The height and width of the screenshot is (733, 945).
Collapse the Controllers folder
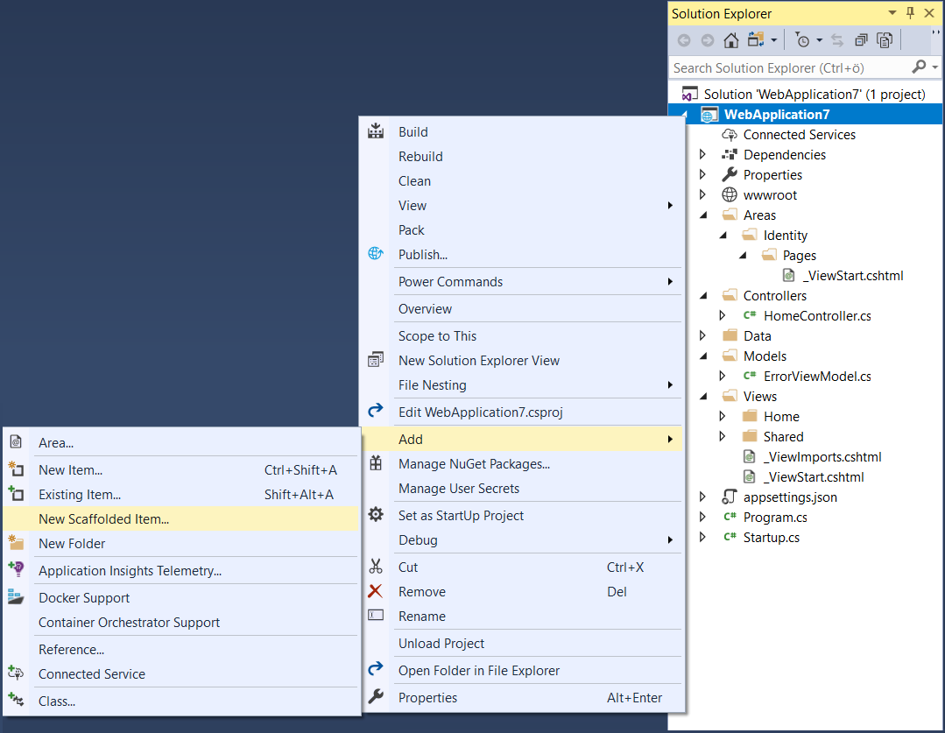(x=702, y=295)
